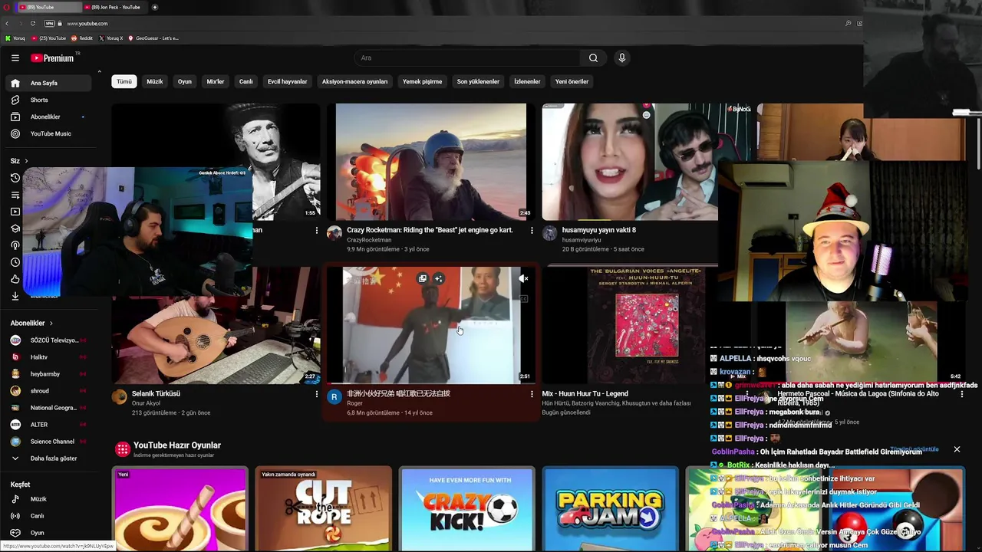Expand Daha fazla göster subscriptions
Image resolution: width=982 pixels, height=552 pixels.
click(48, 458)
